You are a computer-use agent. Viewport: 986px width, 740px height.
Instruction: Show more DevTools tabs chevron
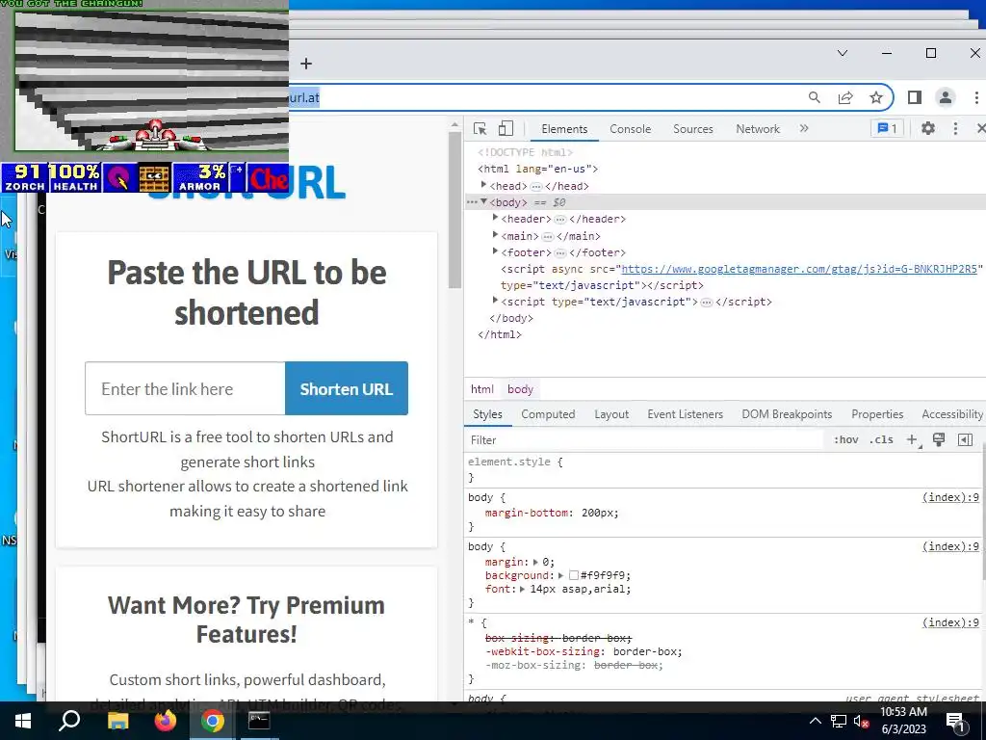tap(804, 128)
